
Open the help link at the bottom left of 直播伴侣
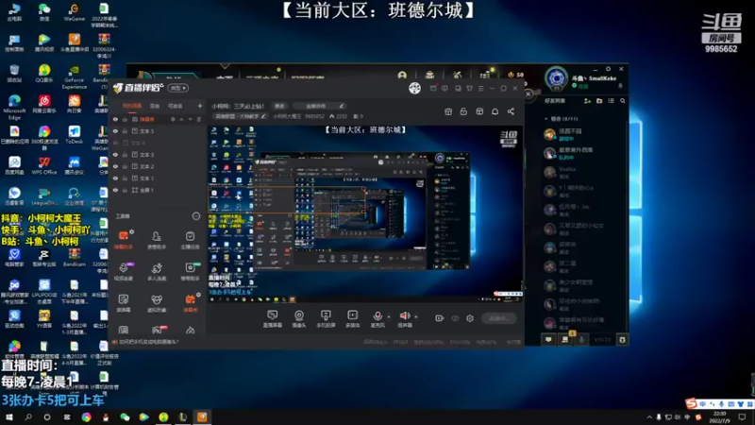[x=149, y=342]
